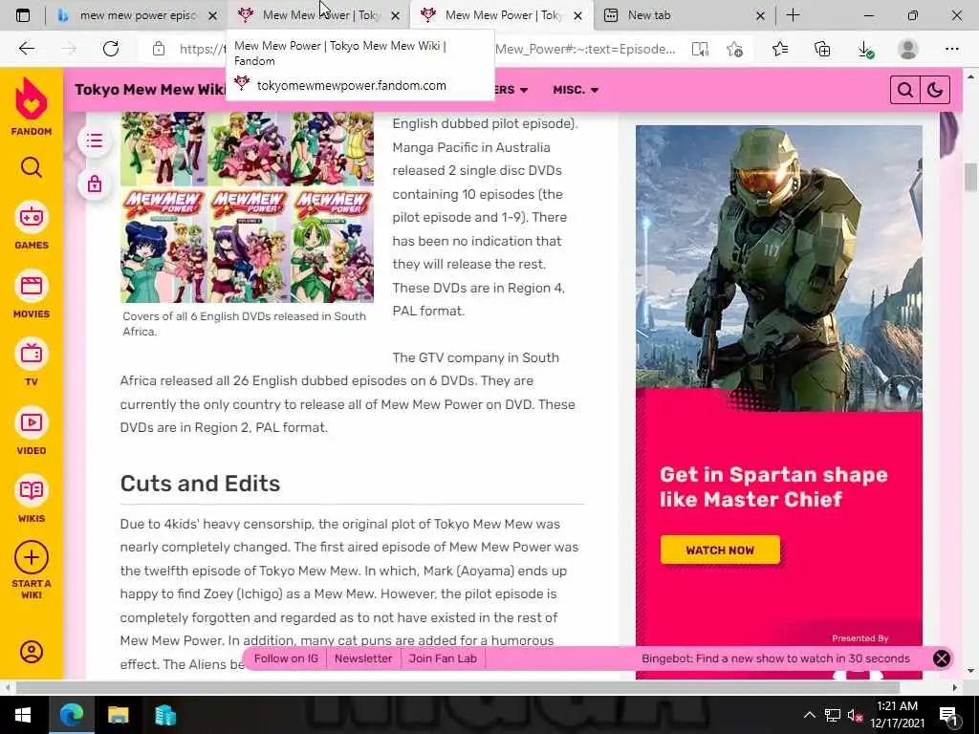Image resolution: width=979 pixels, height=734 pixels.
Task: Add this page to favorites star-plus icon
Action: (735, 50)
